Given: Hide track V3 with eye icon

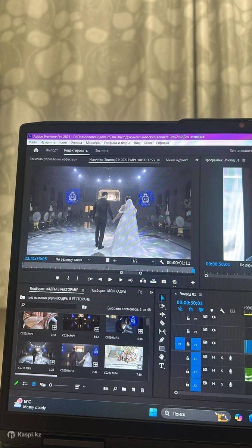Looking at the screenshot, I should click(x=214, y=317).
